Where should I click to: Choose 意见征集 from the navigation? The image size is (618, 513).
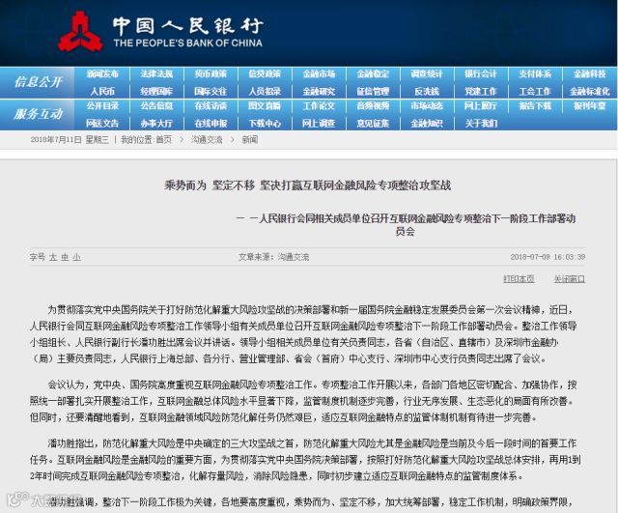(x=373, y=124)
